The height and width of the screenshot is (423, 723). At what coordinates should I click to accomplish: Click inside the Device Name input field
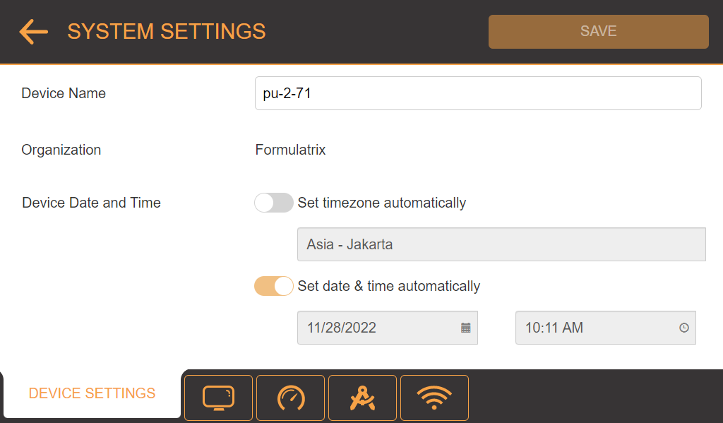click(x=477, y=93)
